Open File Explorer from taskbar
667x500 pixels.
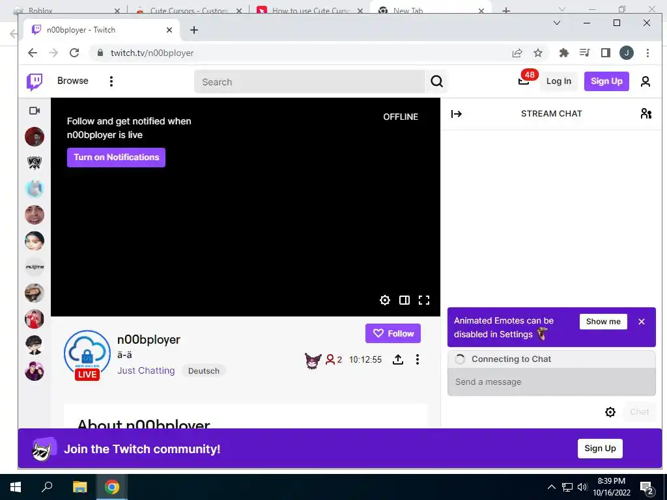[x=79, y=487]
